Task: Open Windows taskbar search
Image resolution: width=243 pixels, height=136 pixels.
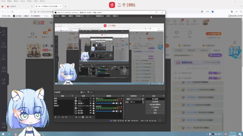Action: tap(9, 134)
